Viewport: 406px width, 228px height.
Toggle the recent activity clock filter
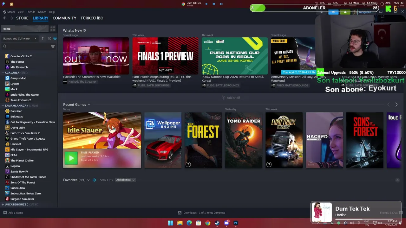tap(49, 38)
